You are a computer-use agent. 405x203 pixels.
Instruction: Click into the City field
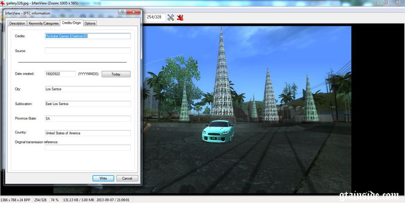(88, 89)
